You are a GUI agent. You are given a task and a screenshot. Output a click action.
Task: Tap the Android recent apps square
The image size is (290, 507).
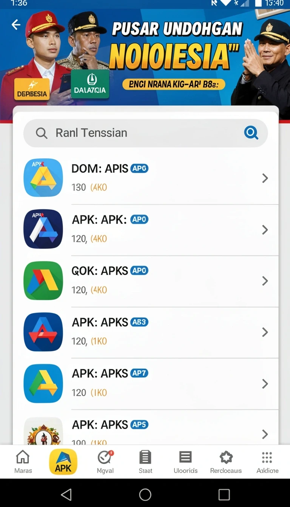click(224, 494)
